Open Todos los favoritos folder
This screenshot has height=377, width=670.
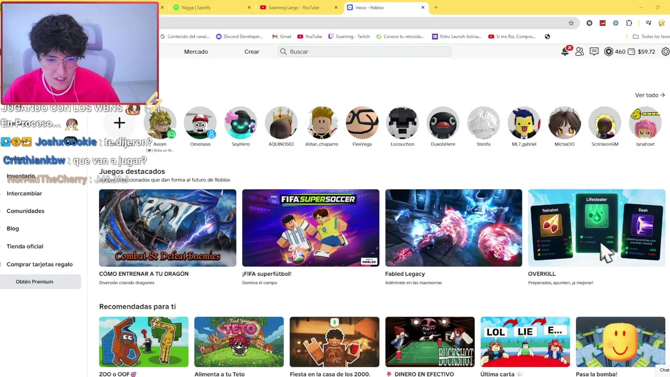pos(651,37)
